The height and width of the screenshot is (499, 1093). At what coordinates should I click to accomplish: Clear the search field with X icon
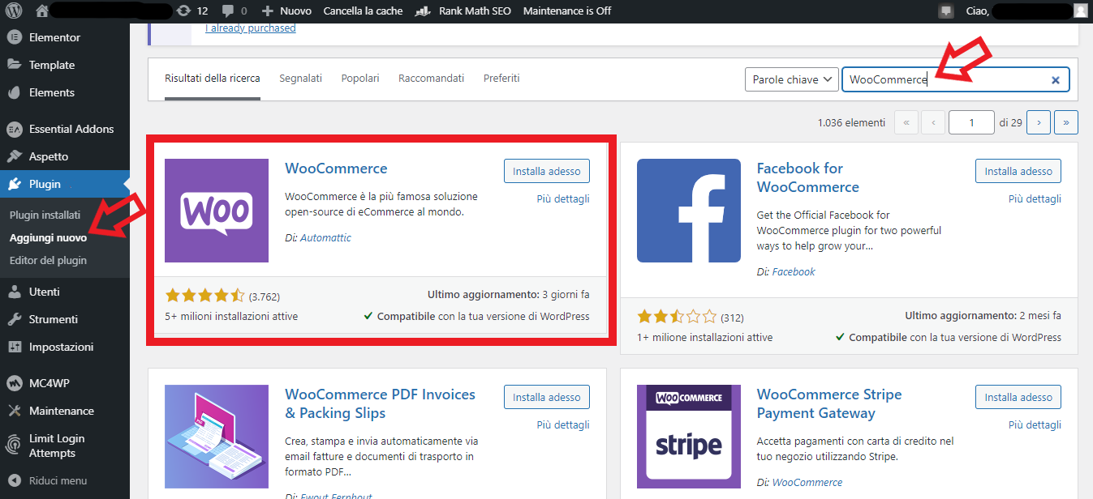pos(1056,80)
